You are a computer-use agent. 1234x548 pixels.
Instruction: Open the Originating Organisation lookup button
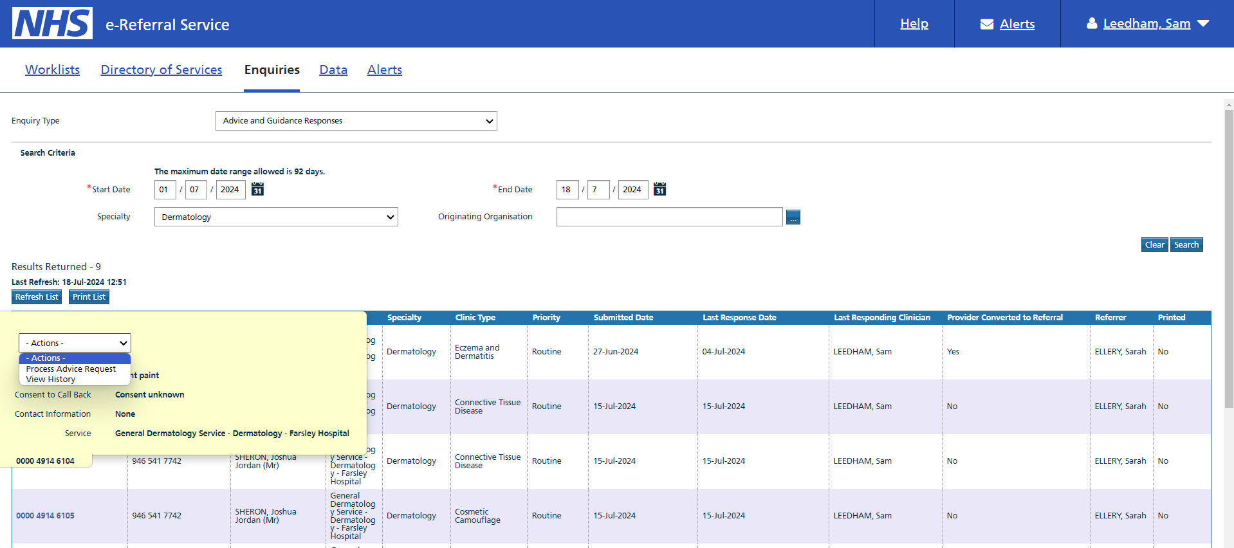point(793,217)
